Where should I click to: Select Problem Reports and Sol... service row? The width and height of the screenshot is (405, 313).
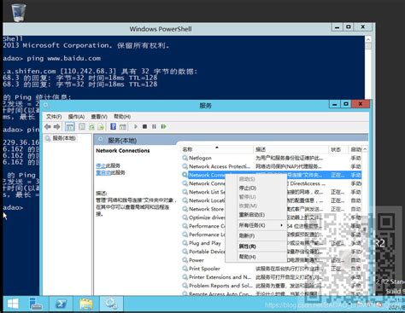[271, 286]
